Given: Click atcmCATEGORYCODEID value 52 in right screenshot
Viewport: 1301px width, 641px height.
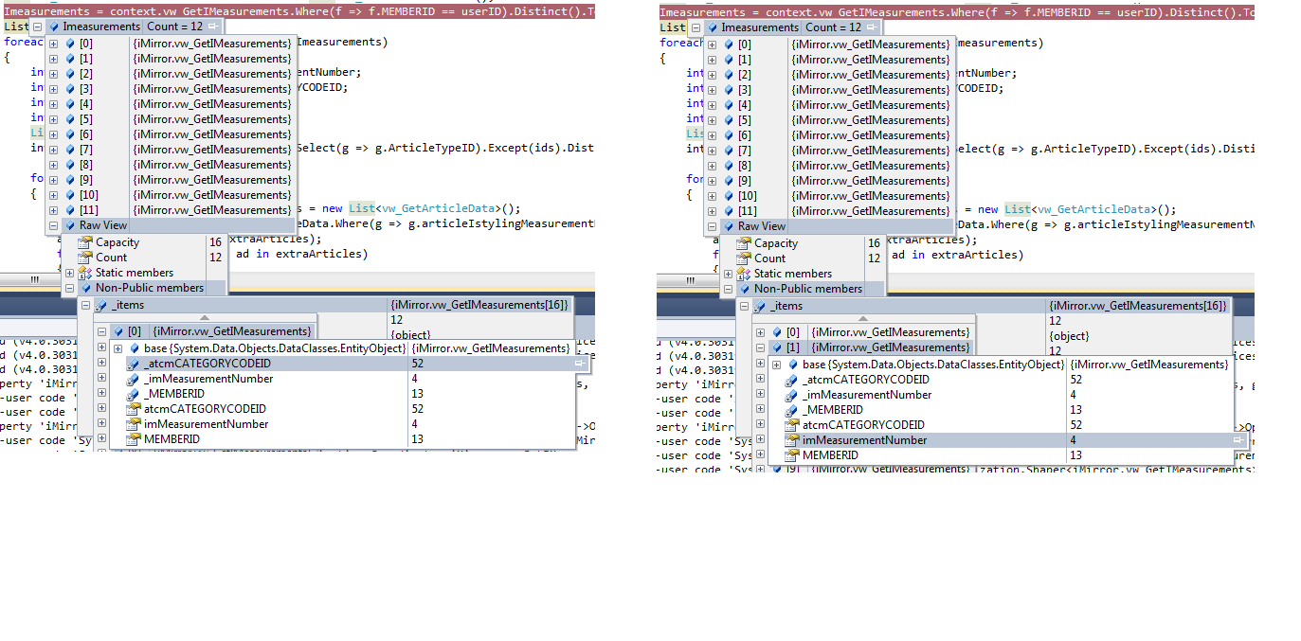Looking at the screenshot, I should click(x=1075, y=425).
